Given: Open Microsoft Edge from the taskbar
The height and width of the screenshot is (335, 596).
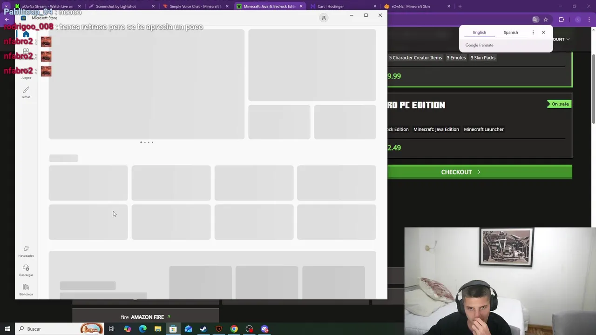Looking at the screenshot, I should (142, 329).
